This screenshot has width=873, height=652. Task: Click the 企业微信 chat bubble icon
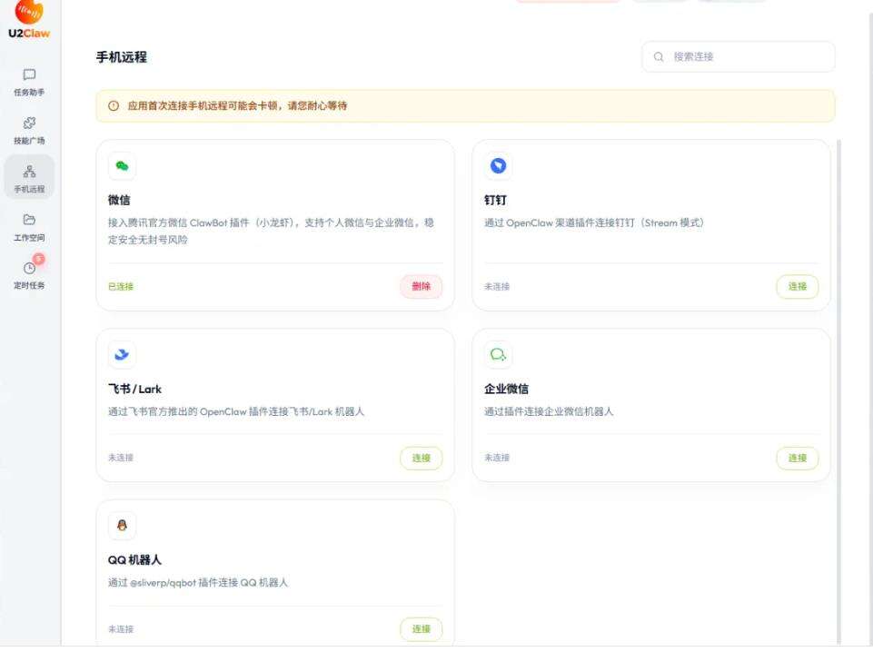click(497, 354)
